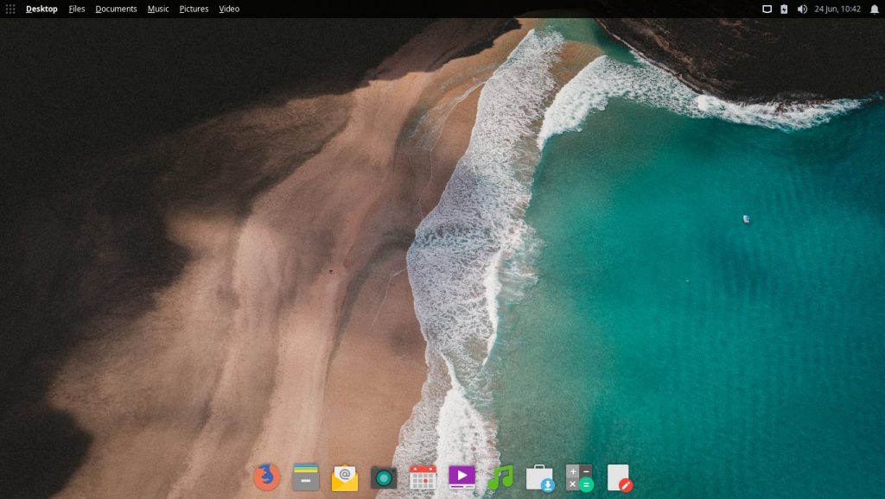Screen dimensions: 885x499
Task: Launch the purple video player
Action: point(462,477)
